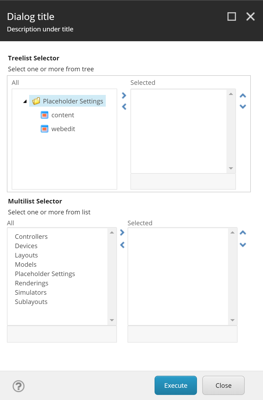
Task: Remove list item using Multilist left arrow
Action: point(122,245)
